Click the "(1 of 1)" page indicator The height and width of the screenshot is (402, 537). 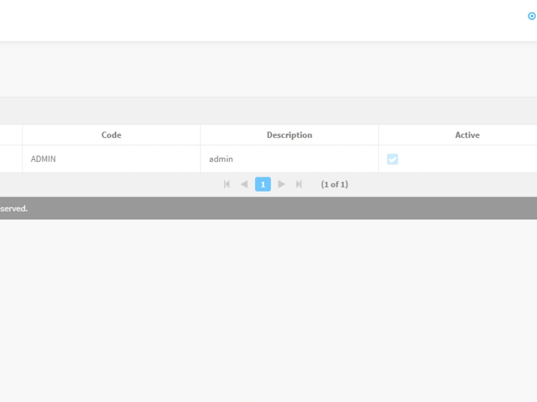335,184
